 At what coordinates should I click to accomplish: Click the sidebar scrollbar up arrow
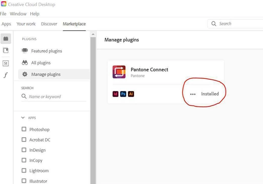point(93,34)
